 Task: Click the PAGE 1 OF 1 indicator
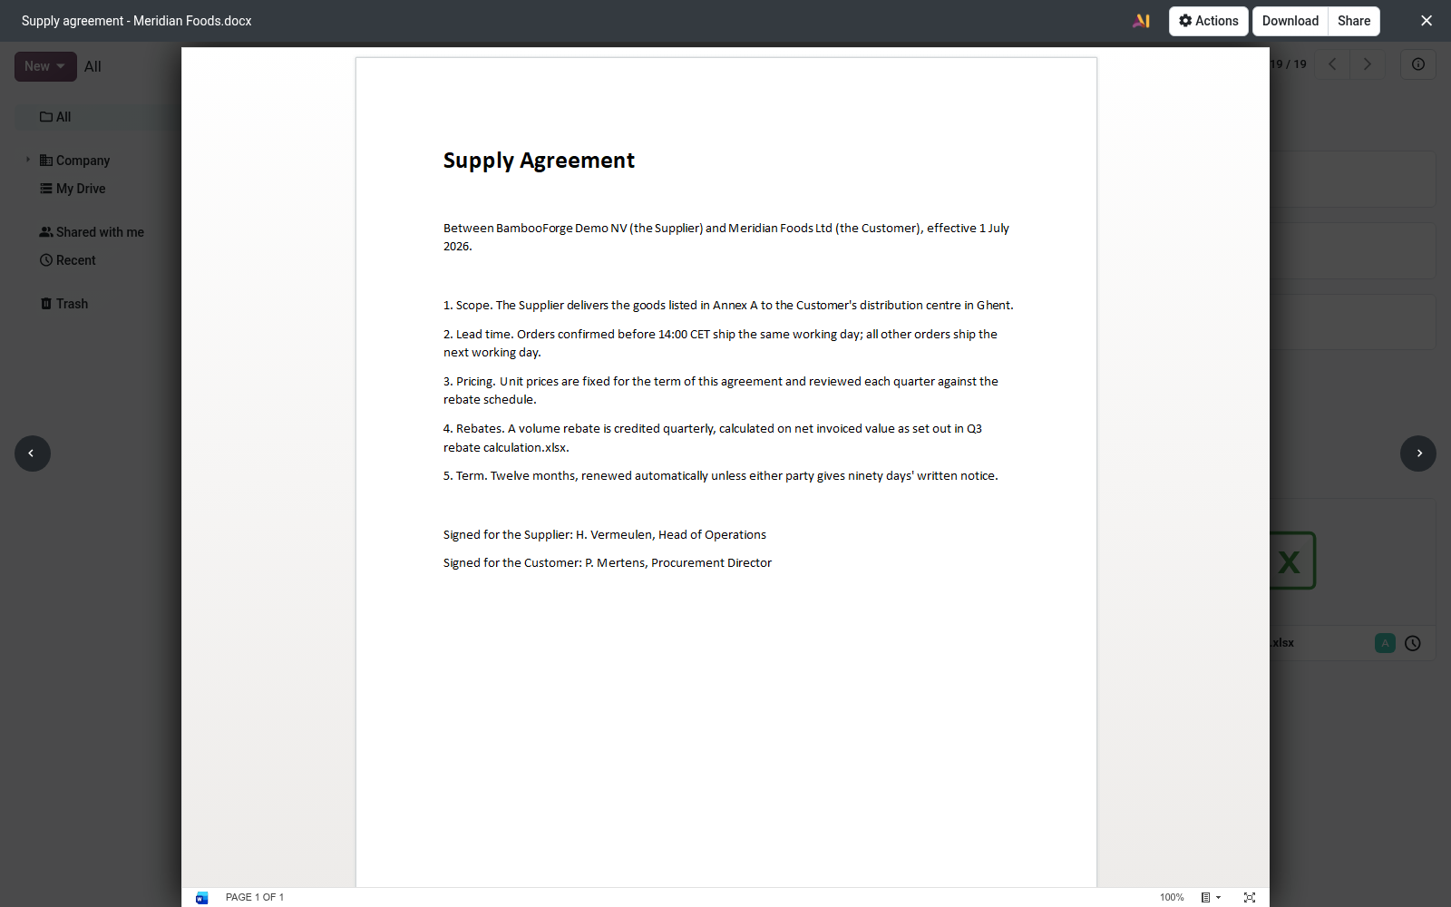[x=255, y=897]
